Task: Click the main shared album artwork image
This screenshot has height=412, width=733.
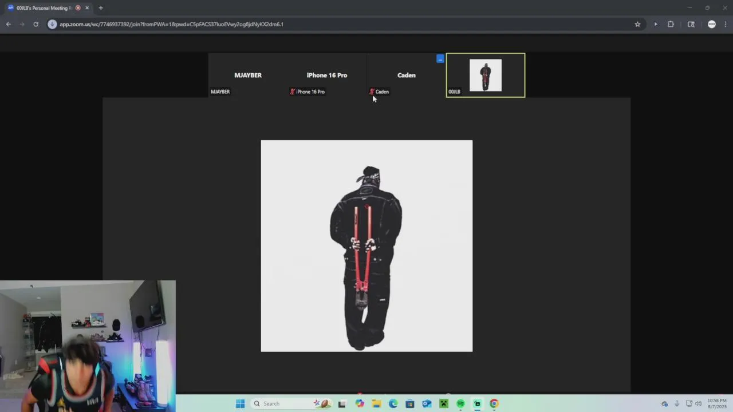Action: [x=366, y=246]
